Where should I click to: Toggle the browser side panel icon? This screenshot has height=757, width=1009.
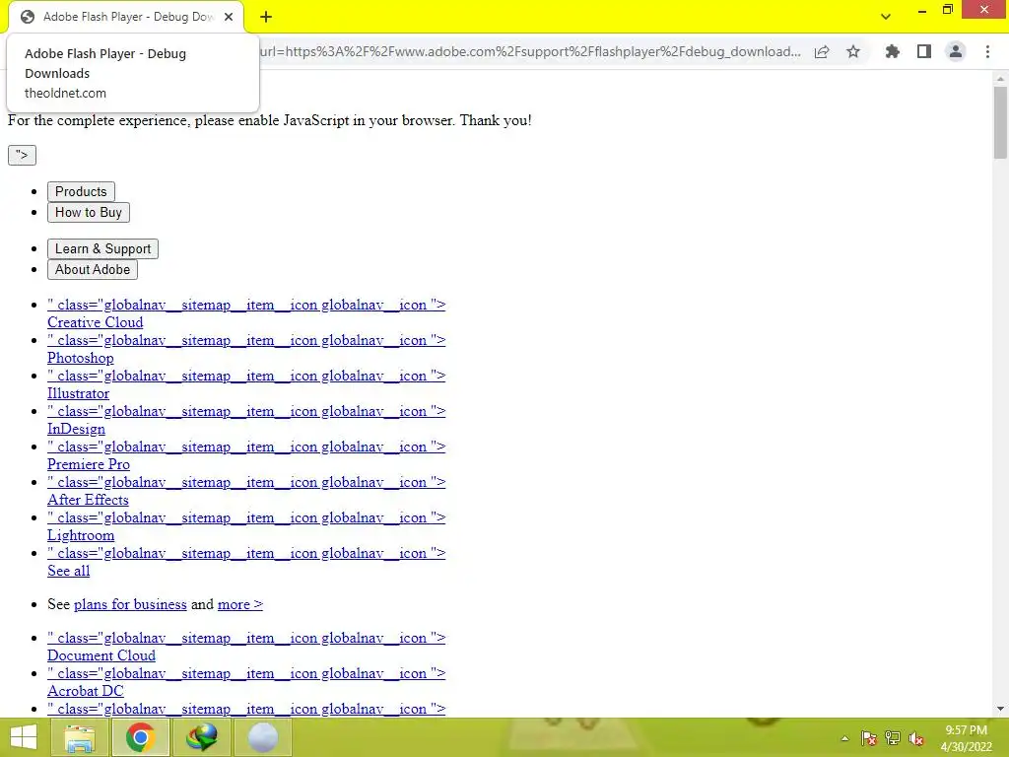pyautogui.click(x=924, y=51)
